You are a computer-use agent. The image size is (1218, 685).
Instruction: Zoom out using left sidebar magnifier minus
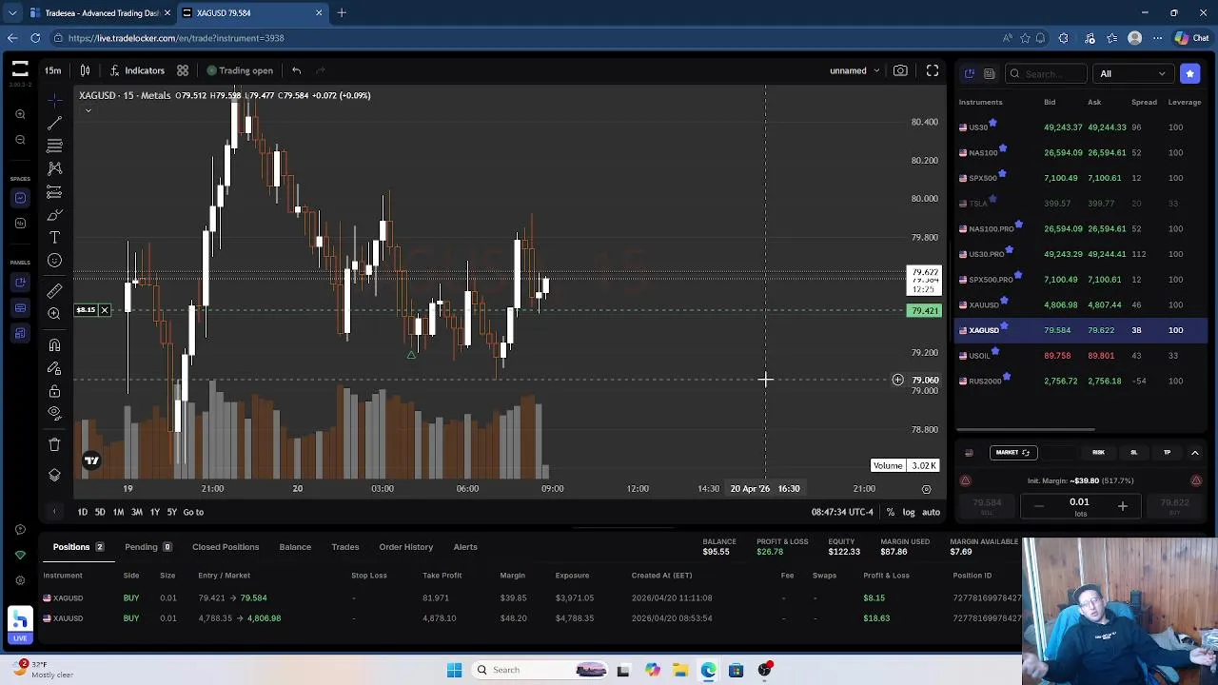tap(20, 140)
